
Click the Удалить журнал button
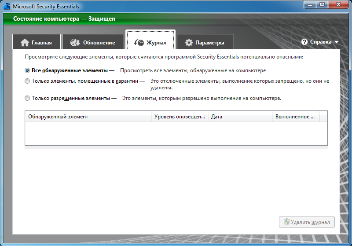[307, 222]
